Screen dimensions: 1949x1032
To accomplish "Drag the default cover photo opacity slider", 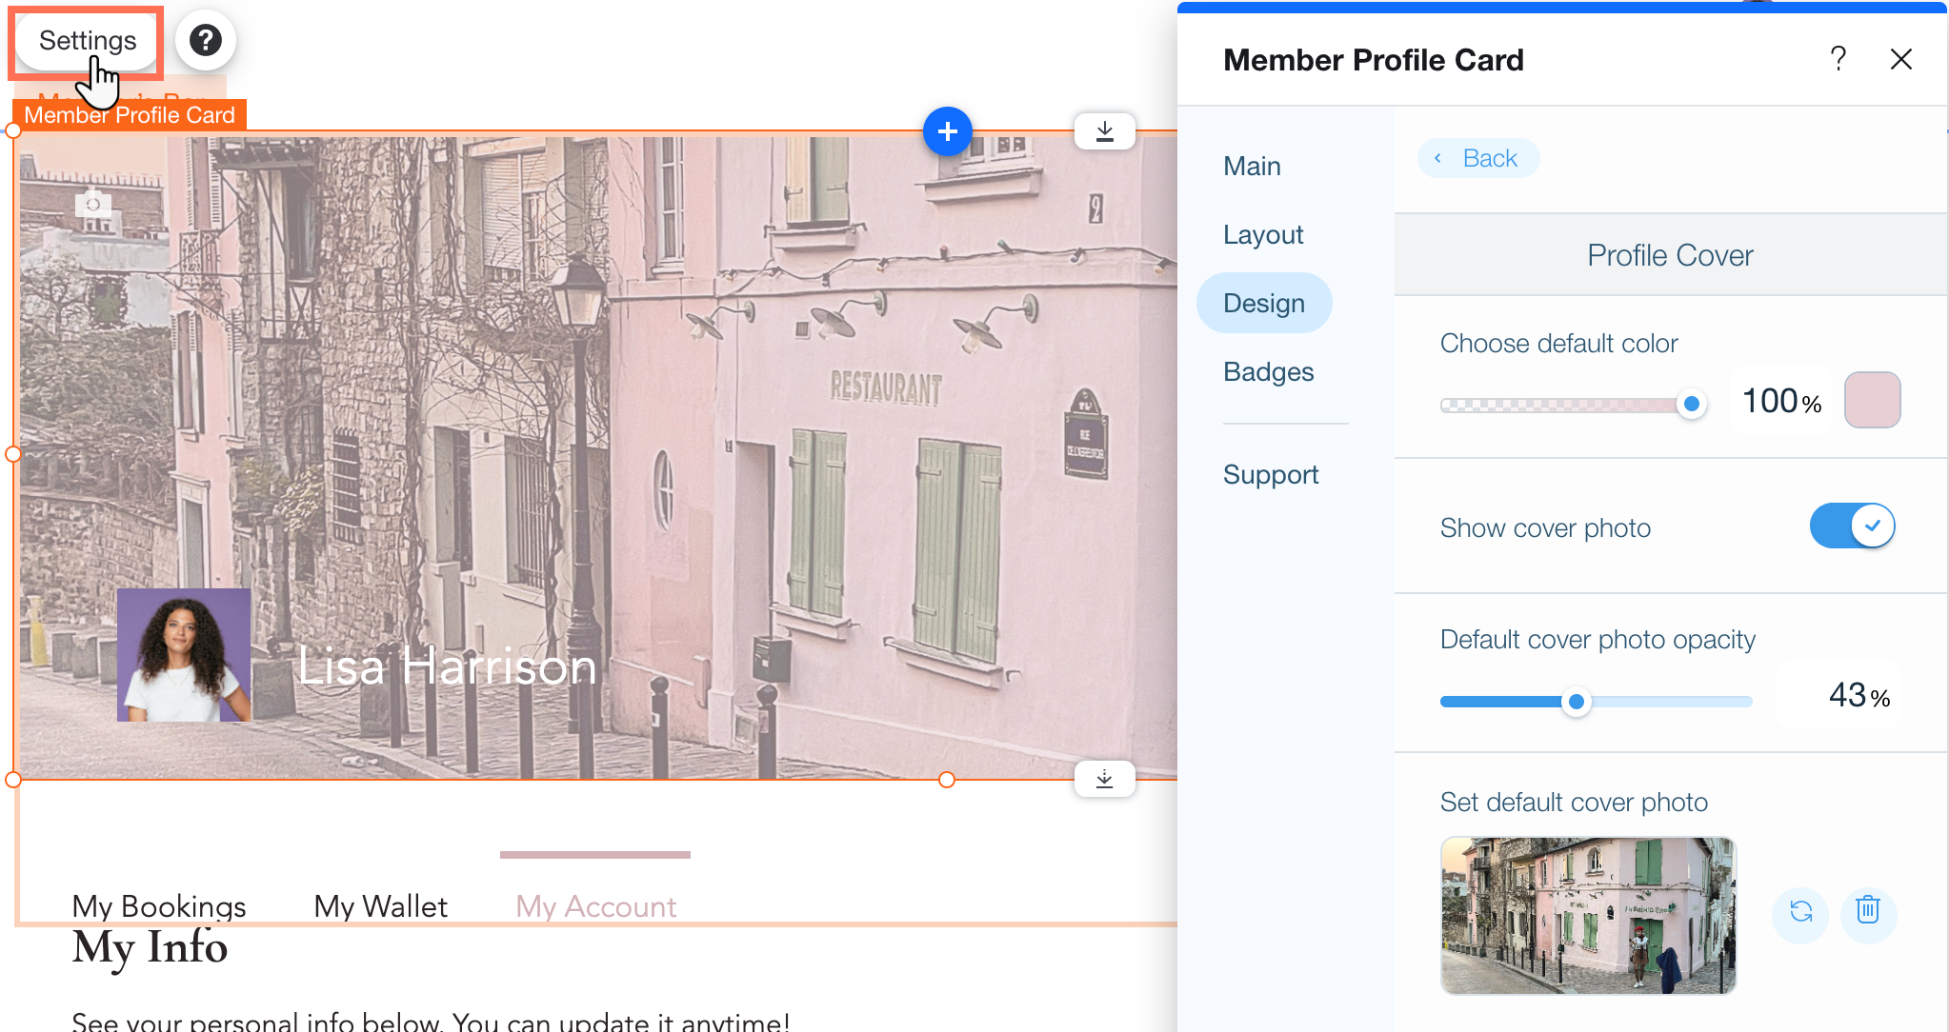I will pos(1576,701).
